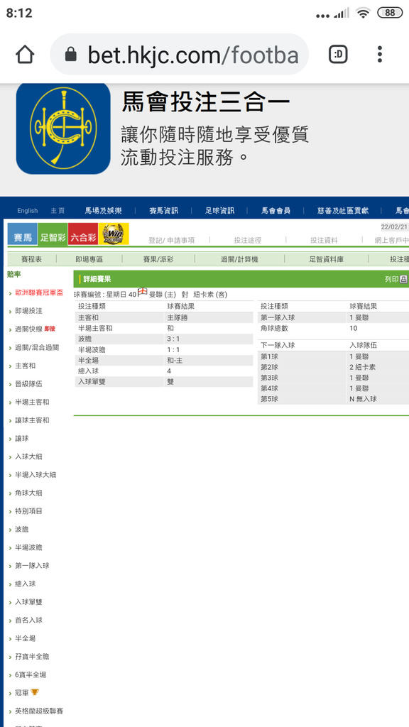Open 入球單雙 sidebar link
409x727 pixels.
[28, 602]
